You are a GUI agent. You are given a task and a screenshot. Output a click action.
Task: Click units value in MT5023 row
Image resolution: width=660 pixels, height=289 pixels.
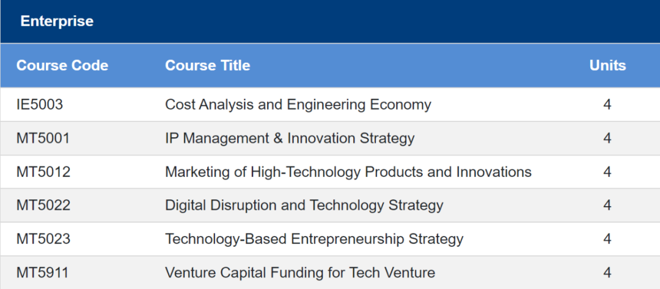[607, 239]
